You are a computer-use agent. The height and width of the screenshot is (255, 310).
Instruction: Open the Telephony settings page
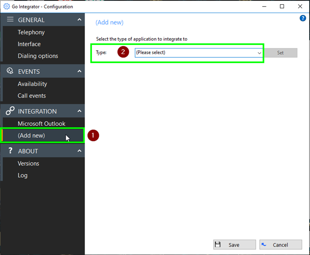pos(31,32)
